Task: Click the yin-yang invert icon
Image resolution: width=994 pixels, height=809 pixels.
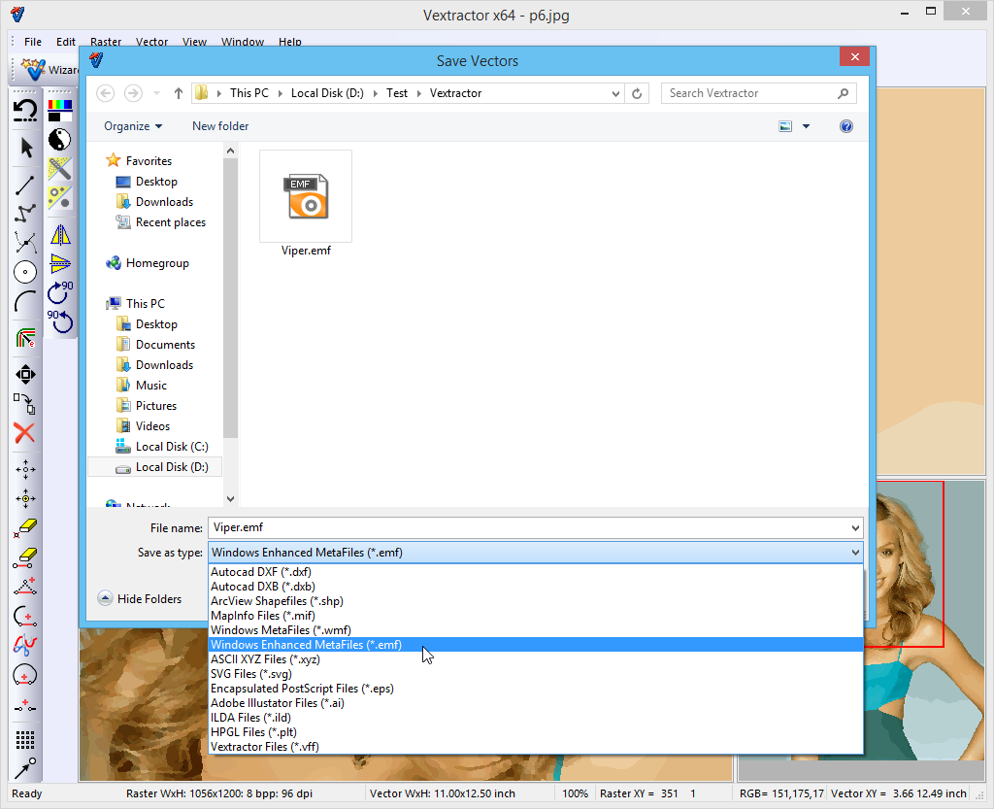Action: point(59,139)
